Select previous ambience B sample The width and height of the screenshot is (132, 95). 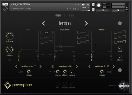(90, 67)
